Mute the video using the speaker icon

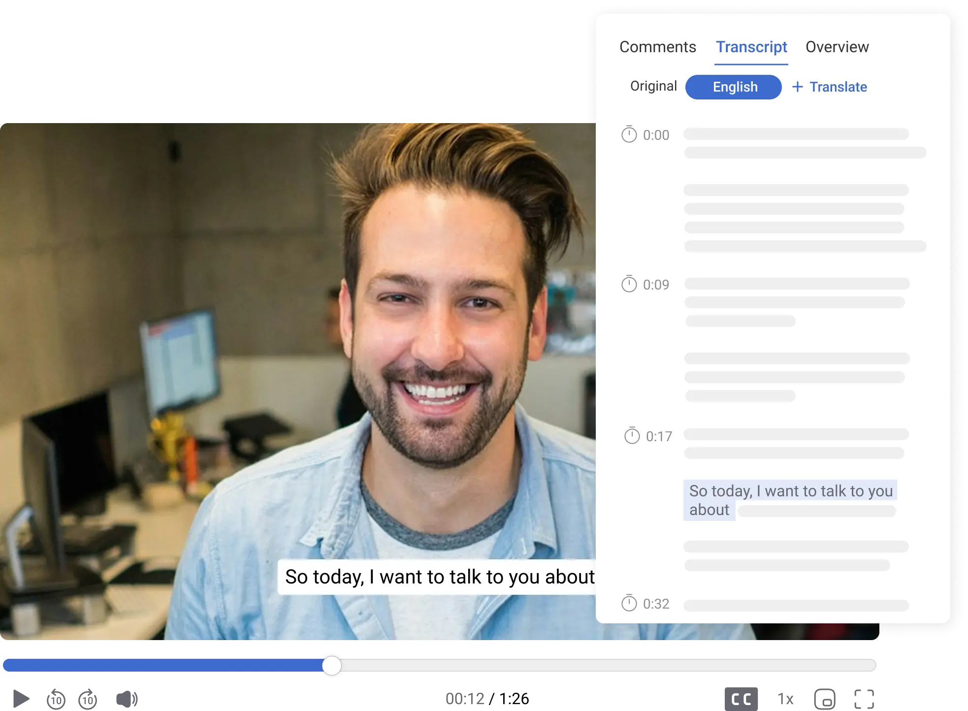pos(126,698)
